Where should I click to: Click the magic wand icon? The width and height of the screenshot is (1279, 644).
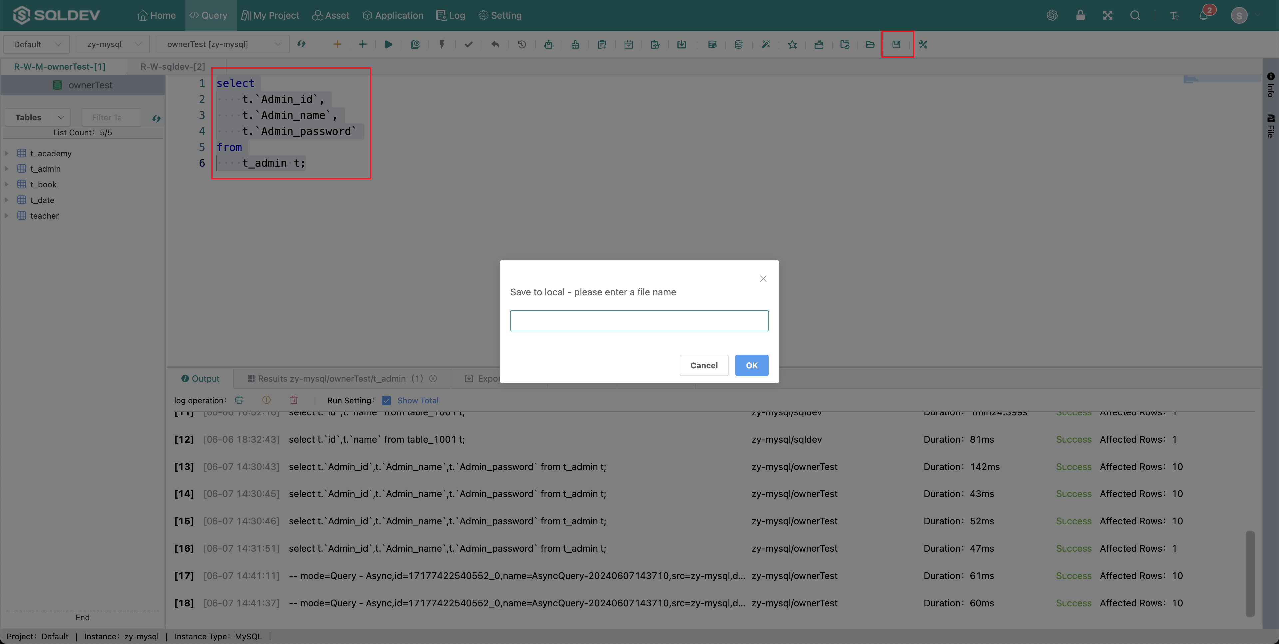click(x=766, y=44)
